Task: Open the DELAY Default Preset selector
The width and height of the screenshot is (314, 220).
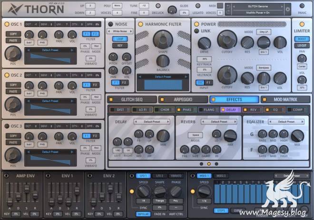Action: click(x=152, y=121)
